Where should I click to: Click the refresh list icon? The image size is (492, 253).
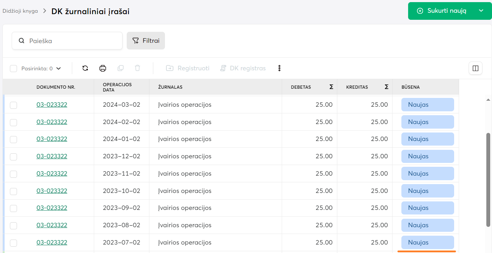click(85, 68)
